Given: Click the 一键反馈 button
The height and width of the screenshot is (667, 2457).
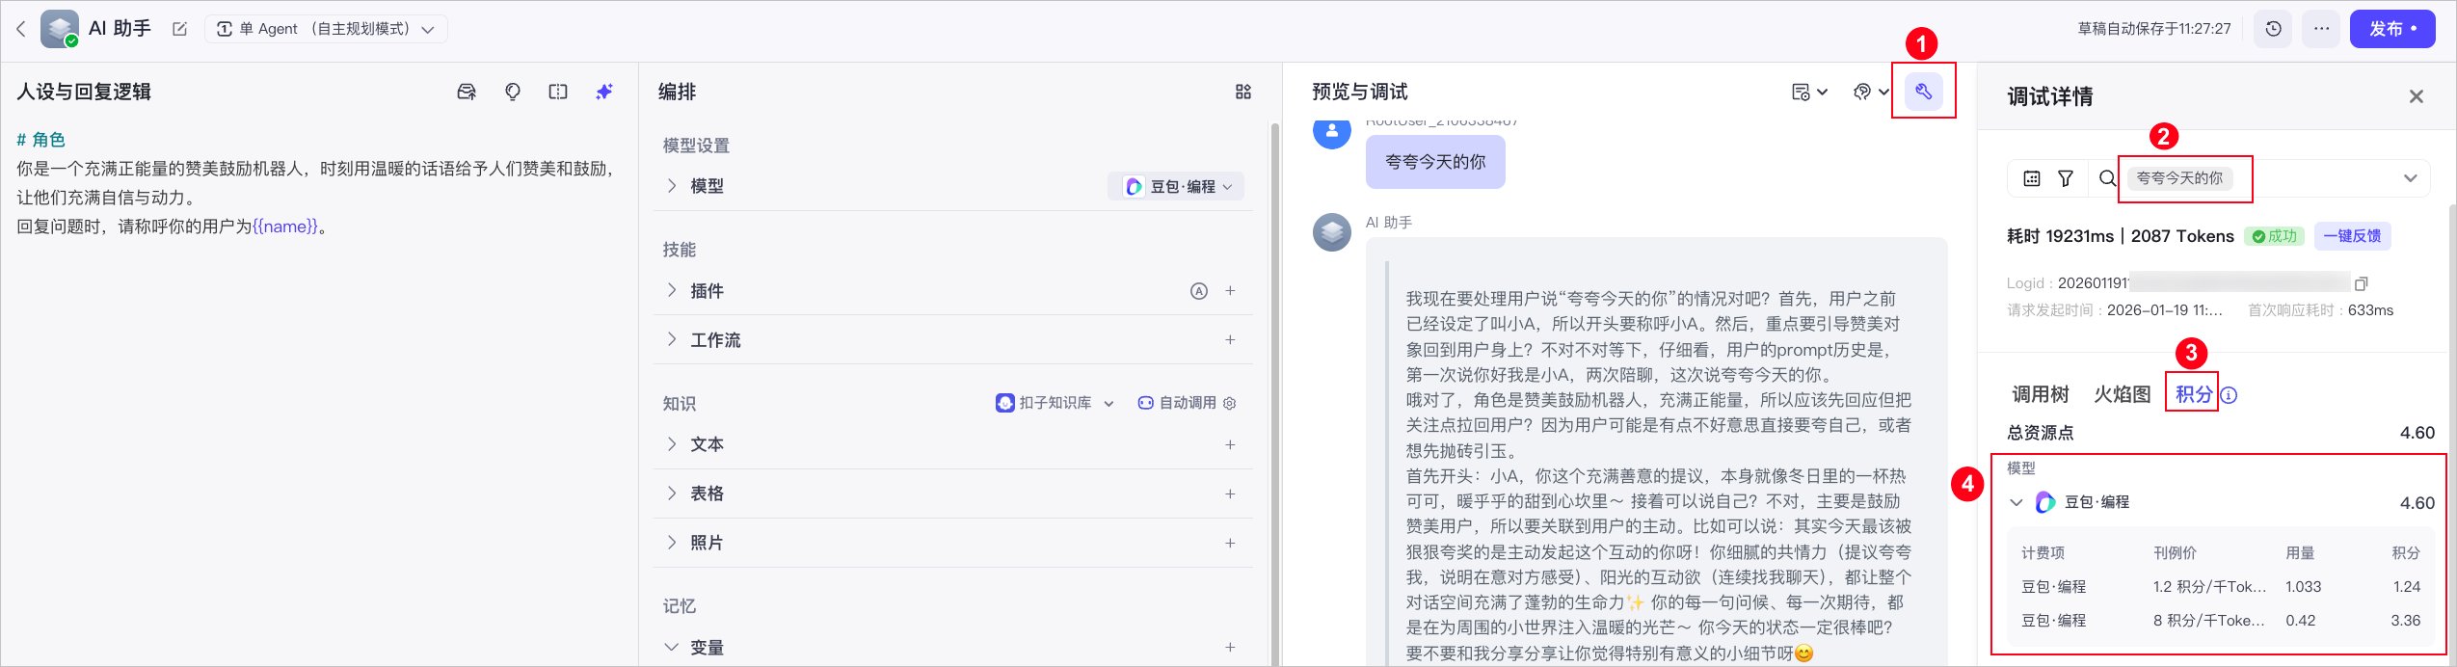Looking at the screenshot, I should click(2352, 236).
